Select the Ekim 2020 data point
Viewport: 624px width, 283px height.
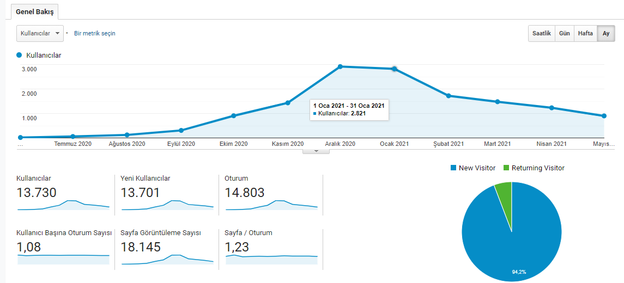click(234, 116)
